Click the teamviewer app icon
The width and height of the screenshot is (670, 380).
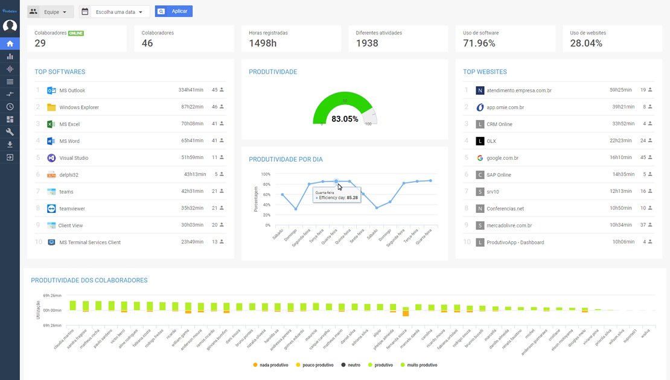click(51, 208)
